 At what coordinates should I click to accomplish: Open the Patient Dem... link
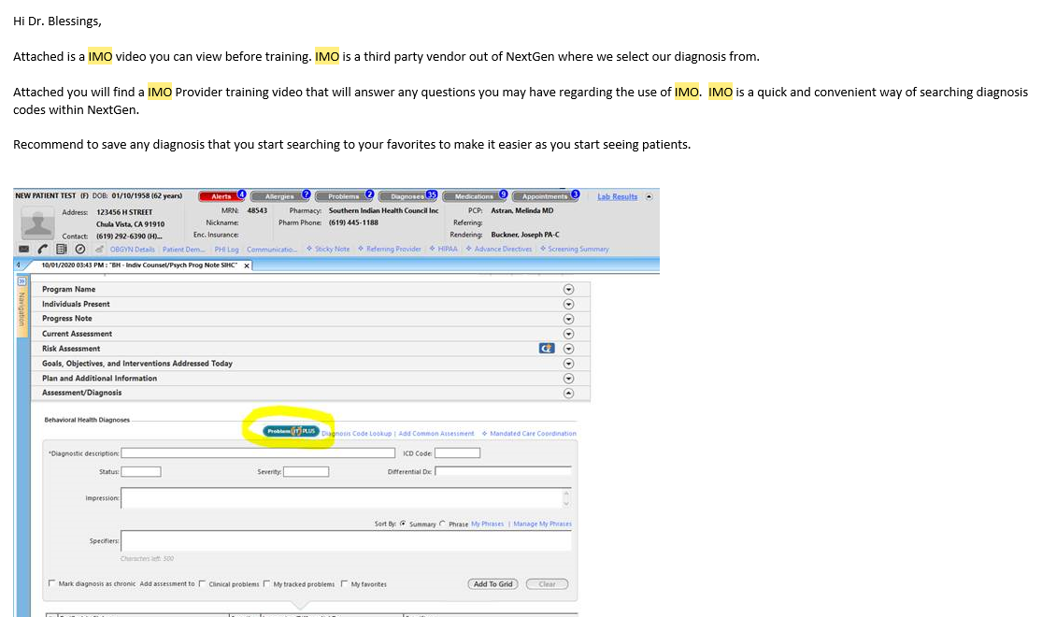[x=183, y=250]
